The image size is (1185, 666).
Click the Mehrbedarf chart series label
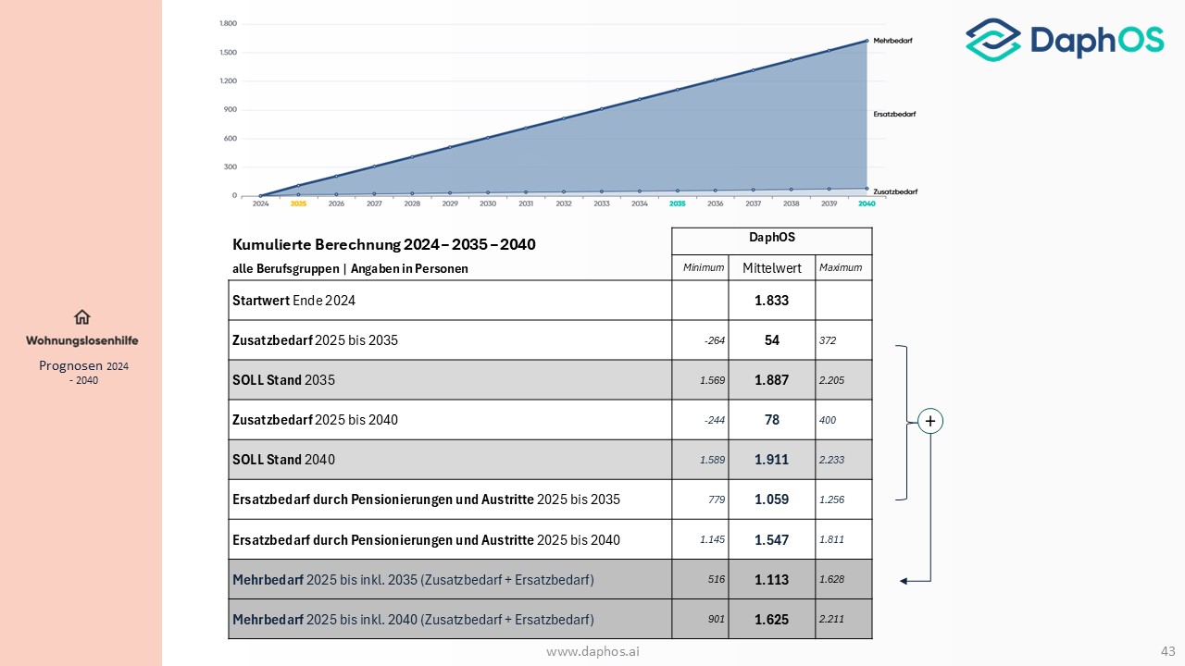[893, 41]
